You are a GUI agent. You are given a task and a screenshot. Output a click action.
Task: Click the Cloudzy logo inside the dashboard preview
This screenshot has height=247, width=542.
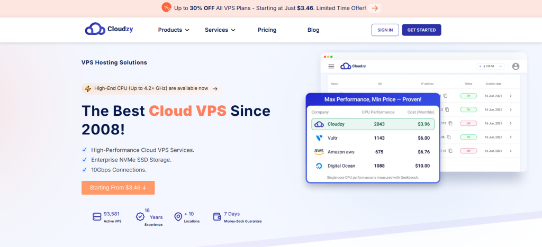(353, 66)
